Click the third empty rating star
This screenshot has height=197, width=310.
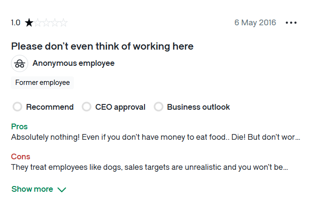(x=46, y=22)
